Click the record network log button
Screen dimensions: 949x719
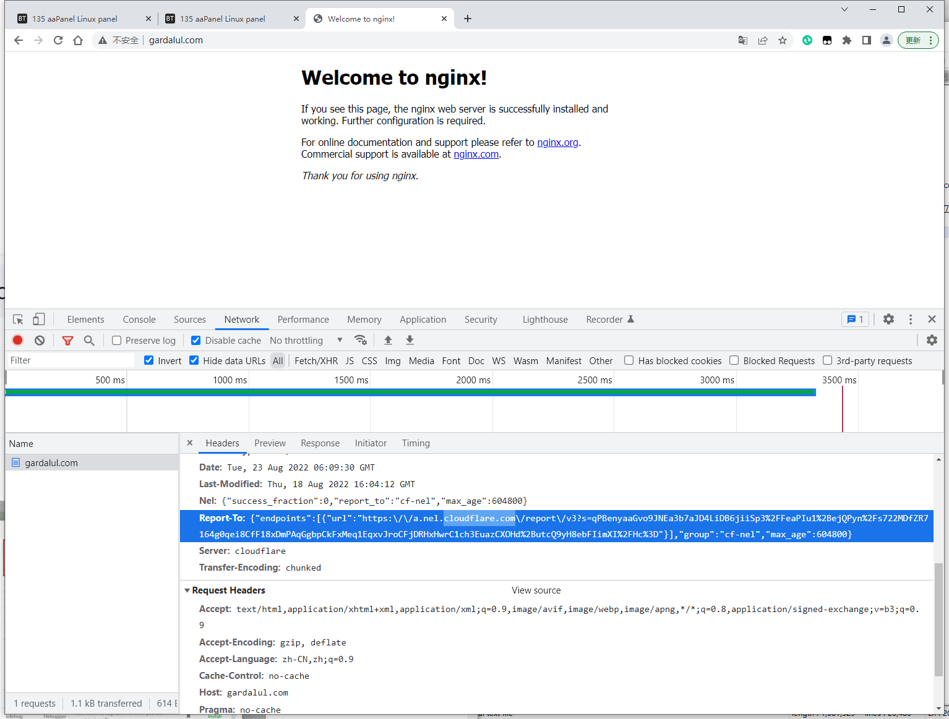tap(18, 340)
